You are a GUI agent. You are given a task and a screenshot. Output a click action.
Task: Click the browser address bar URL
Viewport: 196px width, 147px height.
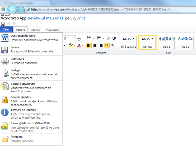pyautogui.click(x=101, y=9)
